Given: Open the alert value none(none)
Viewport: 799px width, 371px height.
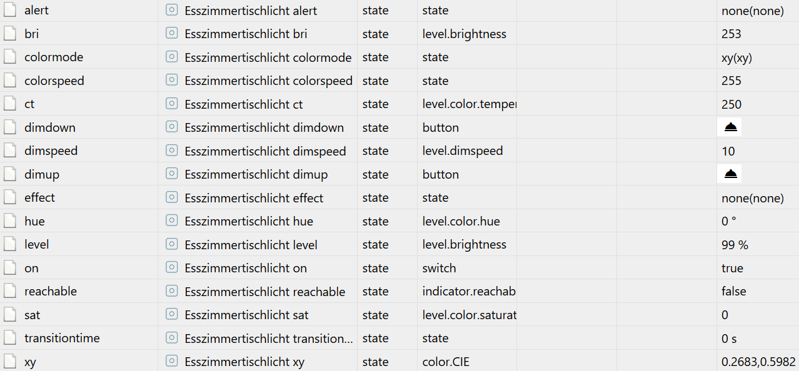Looking at the screenshot, I should pos(752,11).
